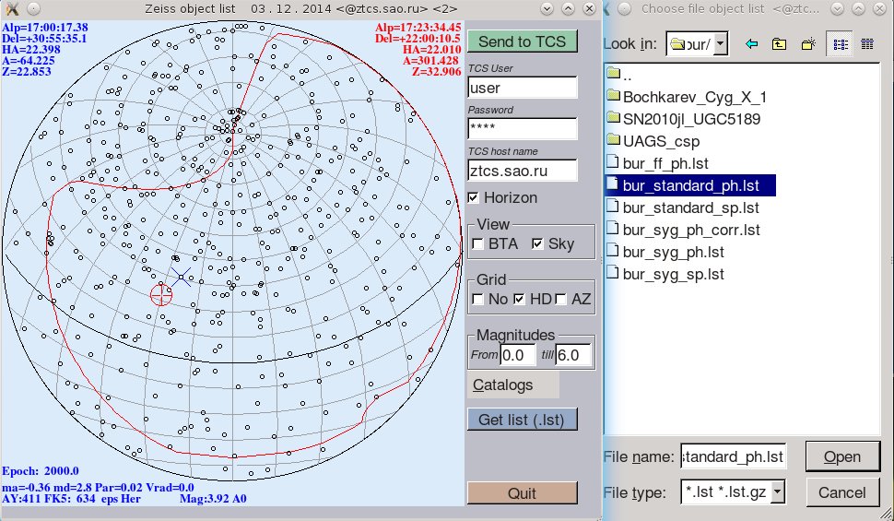Minimize the Zeiss object list window

(x=547, y=8)
